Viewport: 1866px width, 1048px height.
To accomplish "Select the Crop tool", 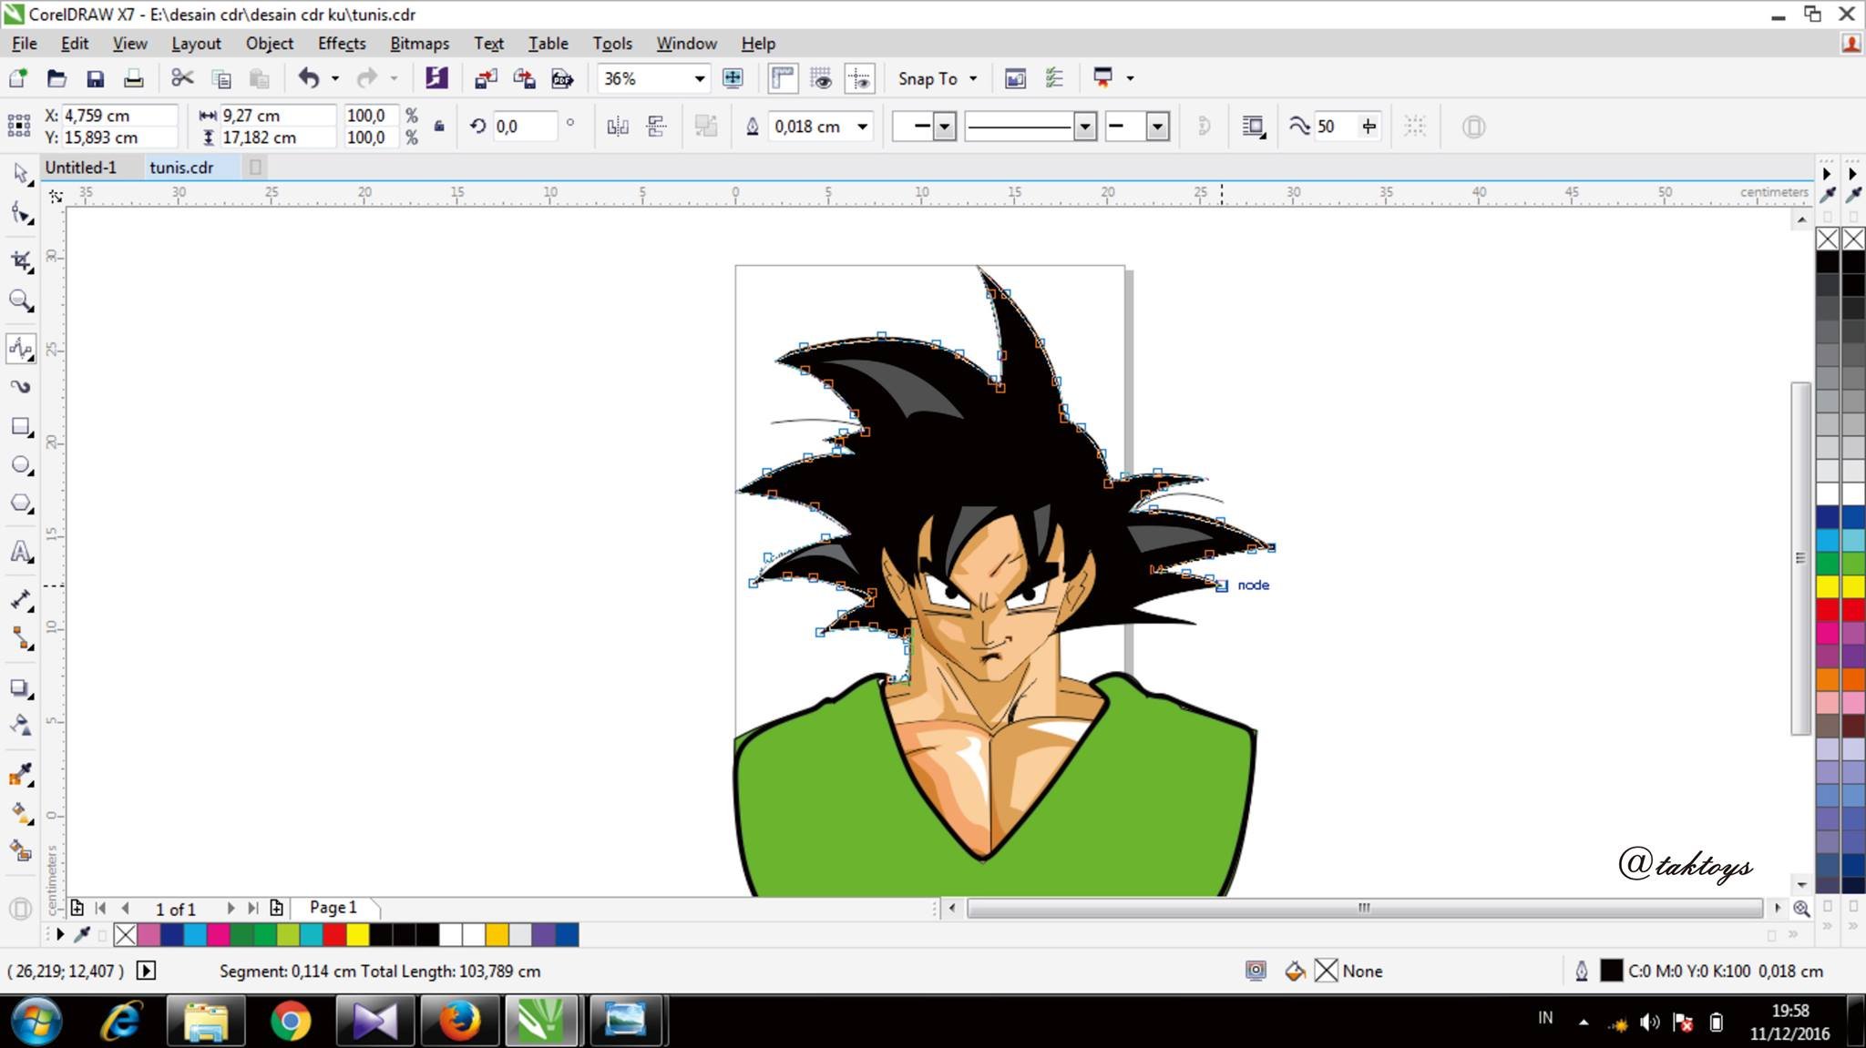I will click(20, 261).
